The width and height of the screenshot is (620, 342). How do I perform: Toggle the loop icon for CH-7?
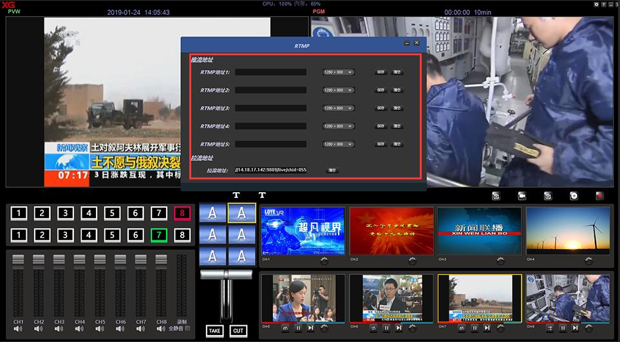(x=461, y=328)
